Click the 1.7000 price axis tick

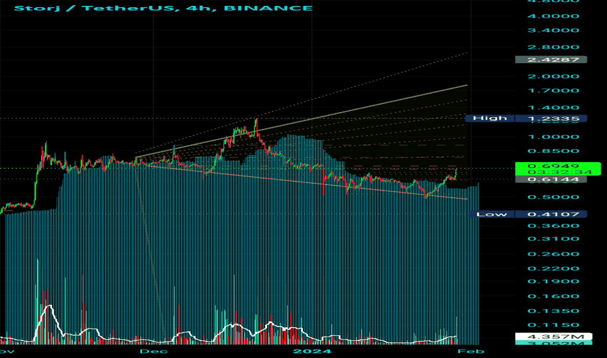[x=553, y=90]
